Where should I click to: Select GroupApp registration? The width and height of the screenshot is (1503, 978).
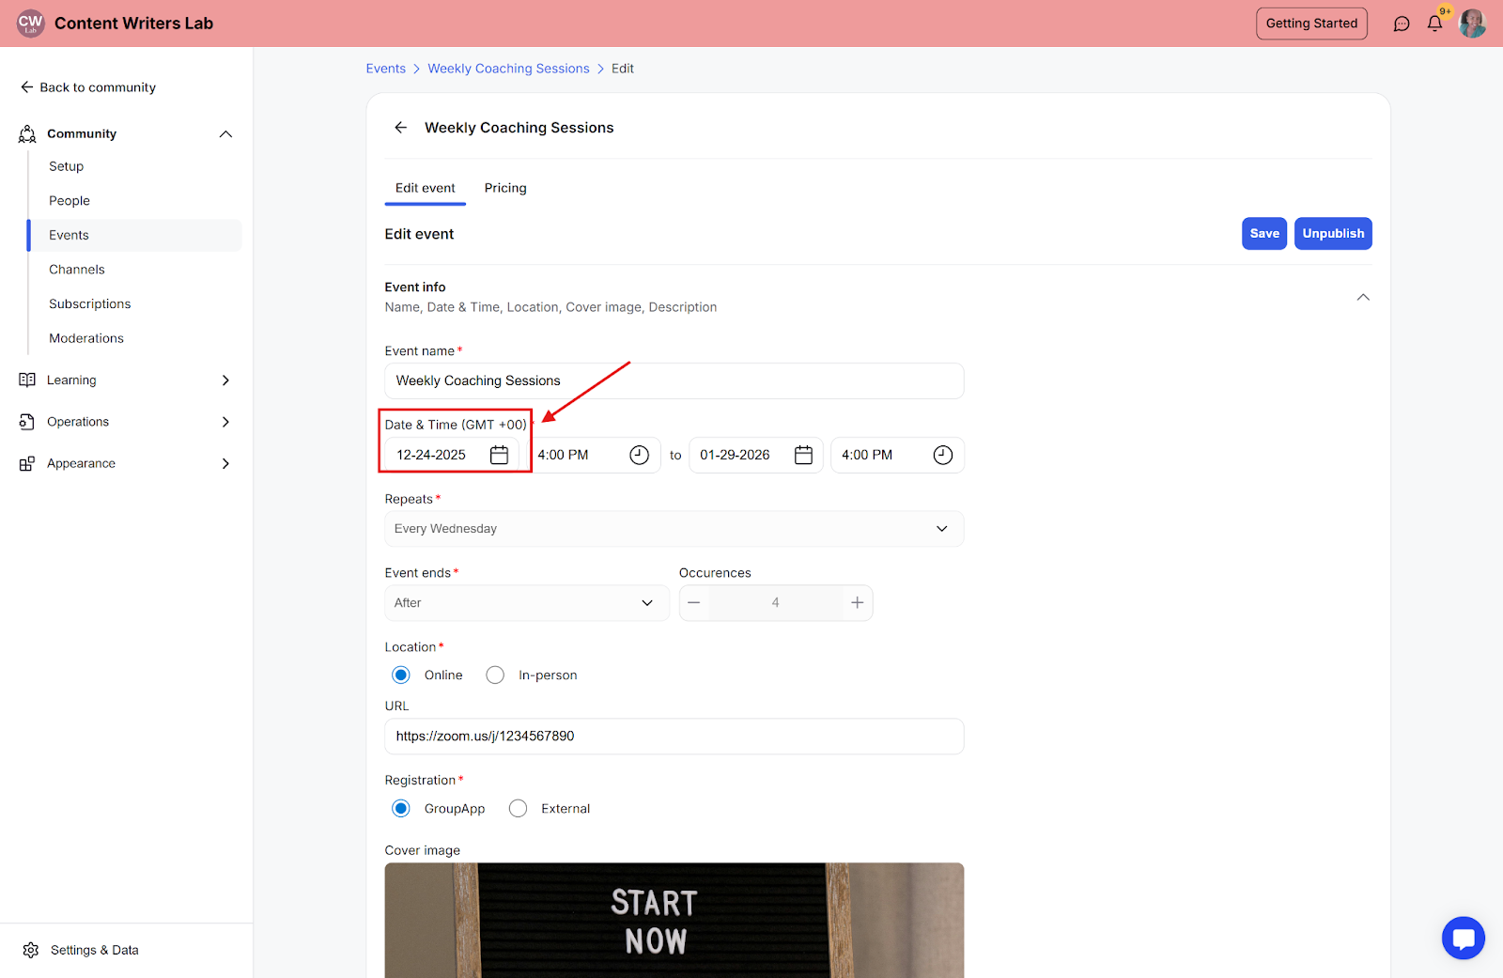coord(401,809)
